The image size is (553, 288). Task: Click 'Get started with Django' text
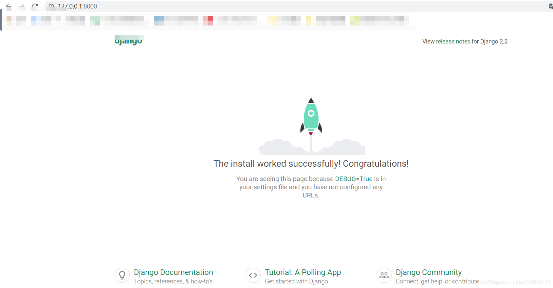point(296,281)
